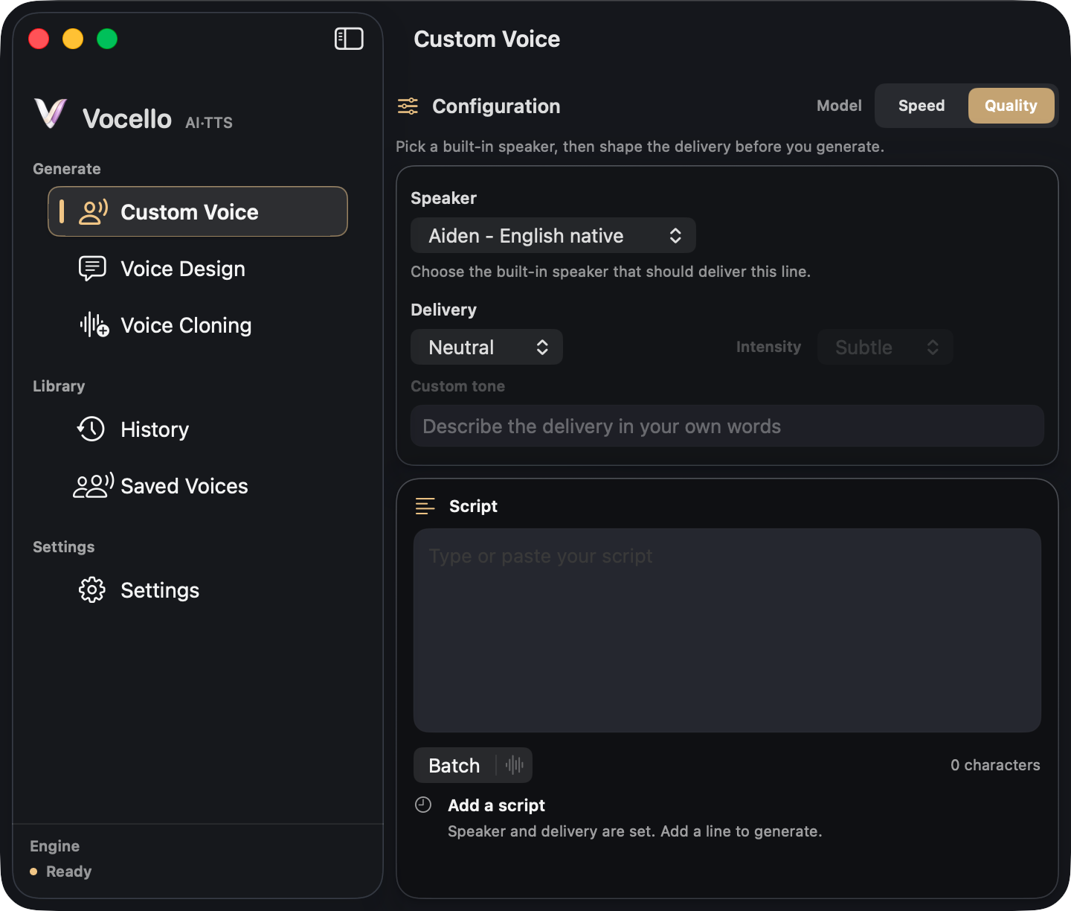Click the Script lines icon
Image resolution: width=1071 pixels, height=911 pixels.
425,506
